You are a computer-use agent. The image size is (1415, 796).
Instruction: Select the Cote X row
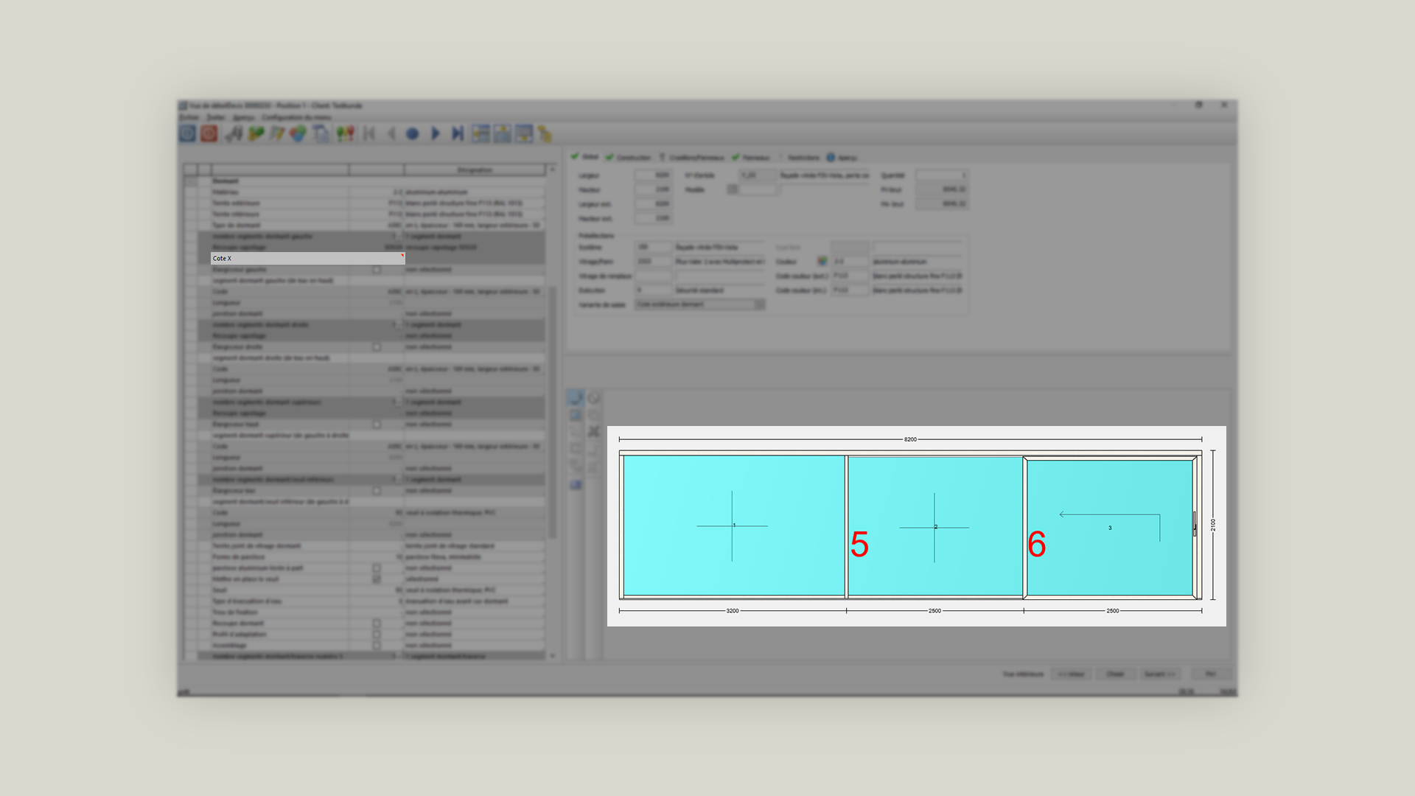[x=307, y=259]
